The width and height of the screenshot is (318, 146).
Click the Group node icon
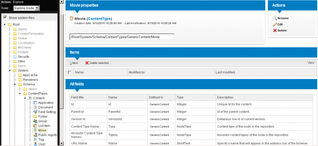click(x=35, y=121)
